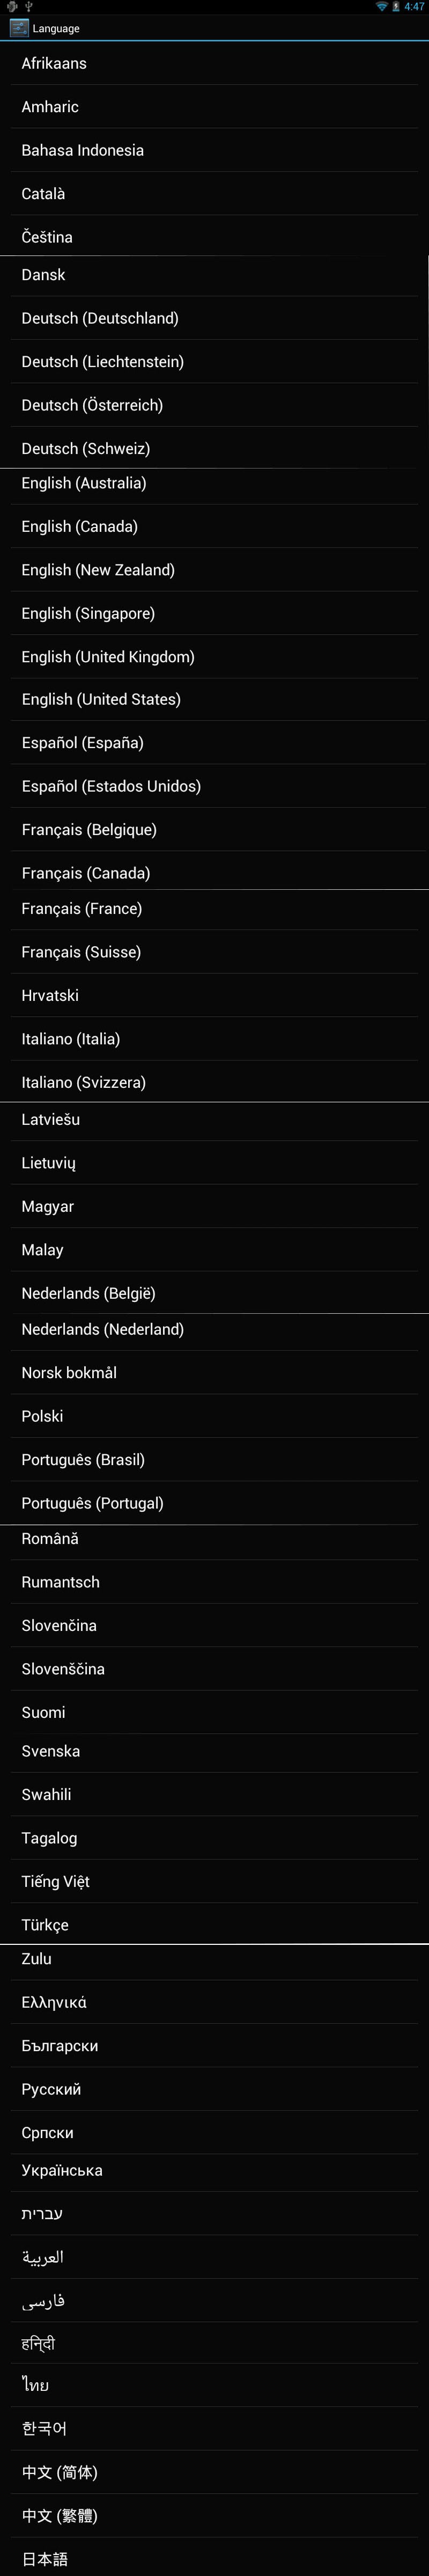Select 中文 (简体) language
This screenshot has width=429, height=2576.
[x=214, y=2472]
